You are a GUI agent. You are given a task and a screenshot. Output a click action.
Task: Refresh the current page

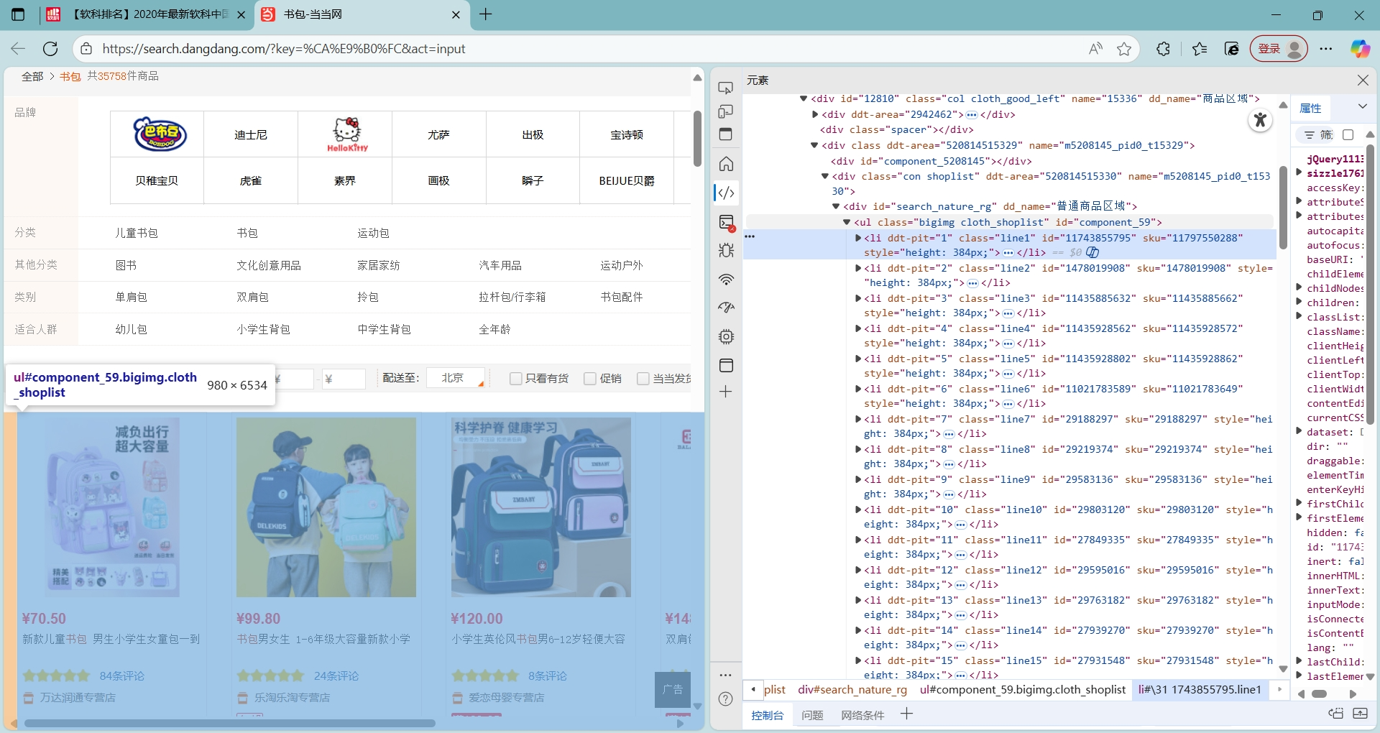pos(50,49)
